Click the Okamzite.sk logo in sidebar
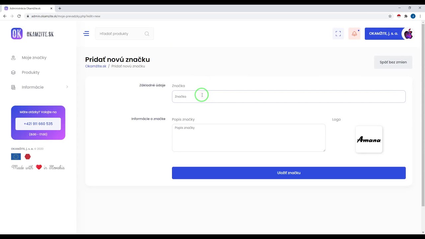425x239 pixels. tap(32, 34)
